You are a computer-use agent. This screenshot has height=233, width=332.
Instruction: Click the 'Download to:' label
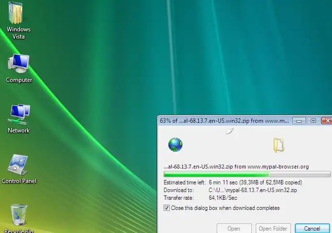[179, 190]
